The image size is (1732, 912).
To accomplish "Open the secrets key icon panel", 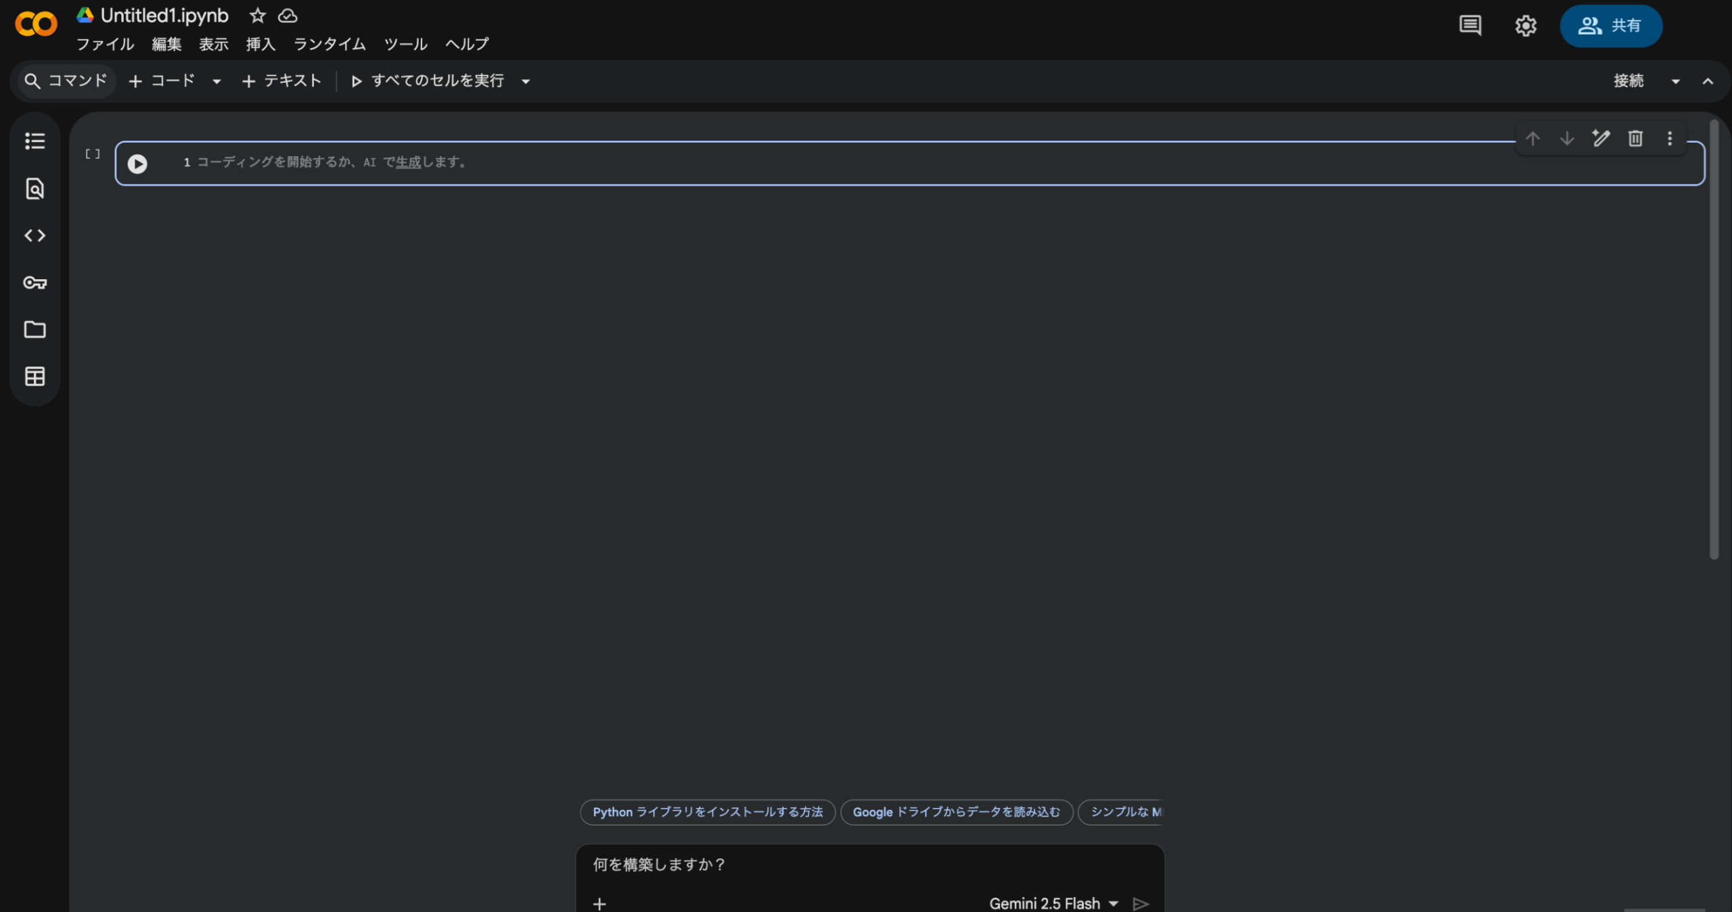I will coord(35,283).
